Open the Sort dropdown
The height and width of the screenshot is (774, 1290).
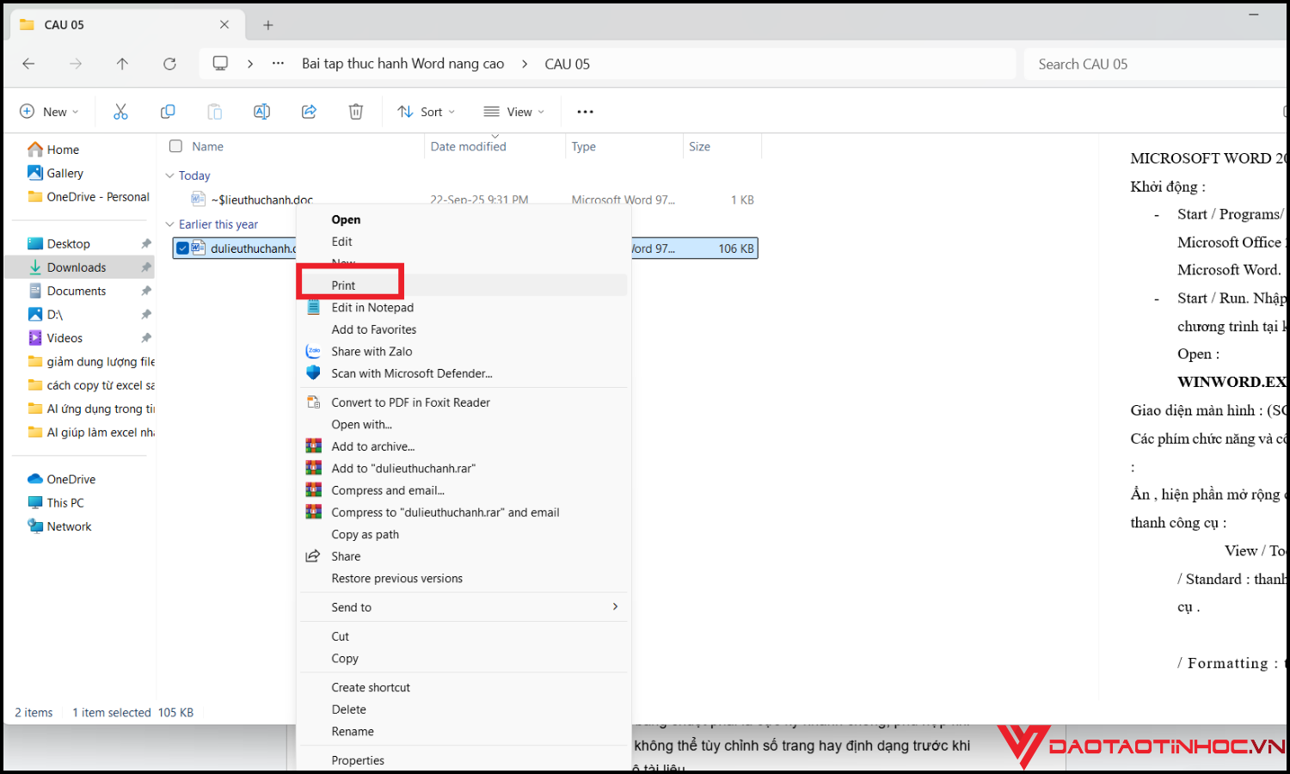[427, 112]
